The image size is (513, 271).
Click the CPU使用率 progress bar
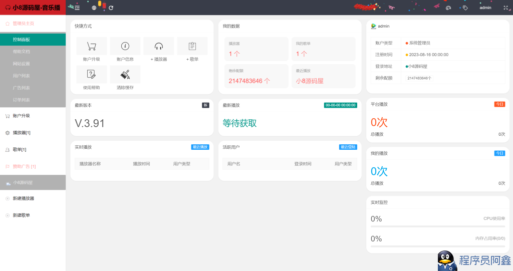point(438,226)
